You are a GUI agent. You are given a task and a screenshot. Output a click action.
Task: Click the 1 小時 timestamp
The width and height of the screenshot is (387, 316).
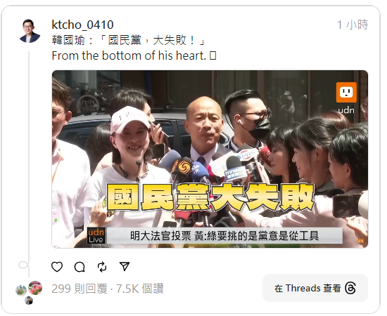pos(353,25)
